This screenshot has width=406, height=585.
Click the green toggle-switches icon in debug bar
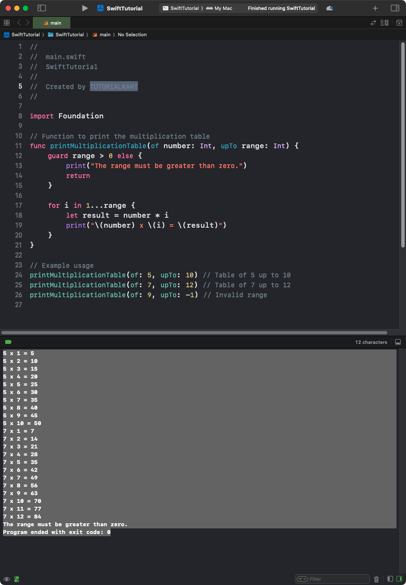(16, 579)
